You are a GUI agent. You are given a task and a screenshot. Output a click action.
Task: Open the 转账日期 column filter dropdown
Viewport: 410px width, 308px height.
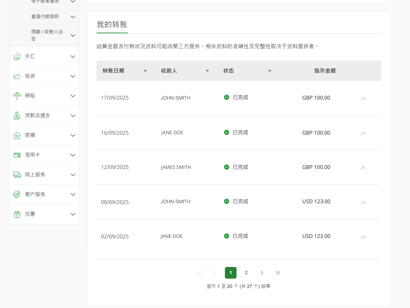[145, 70]
